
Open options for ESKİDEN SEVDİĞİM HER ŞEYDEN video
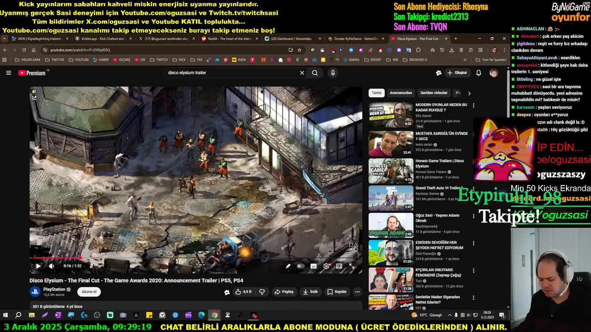pos(473,243)
